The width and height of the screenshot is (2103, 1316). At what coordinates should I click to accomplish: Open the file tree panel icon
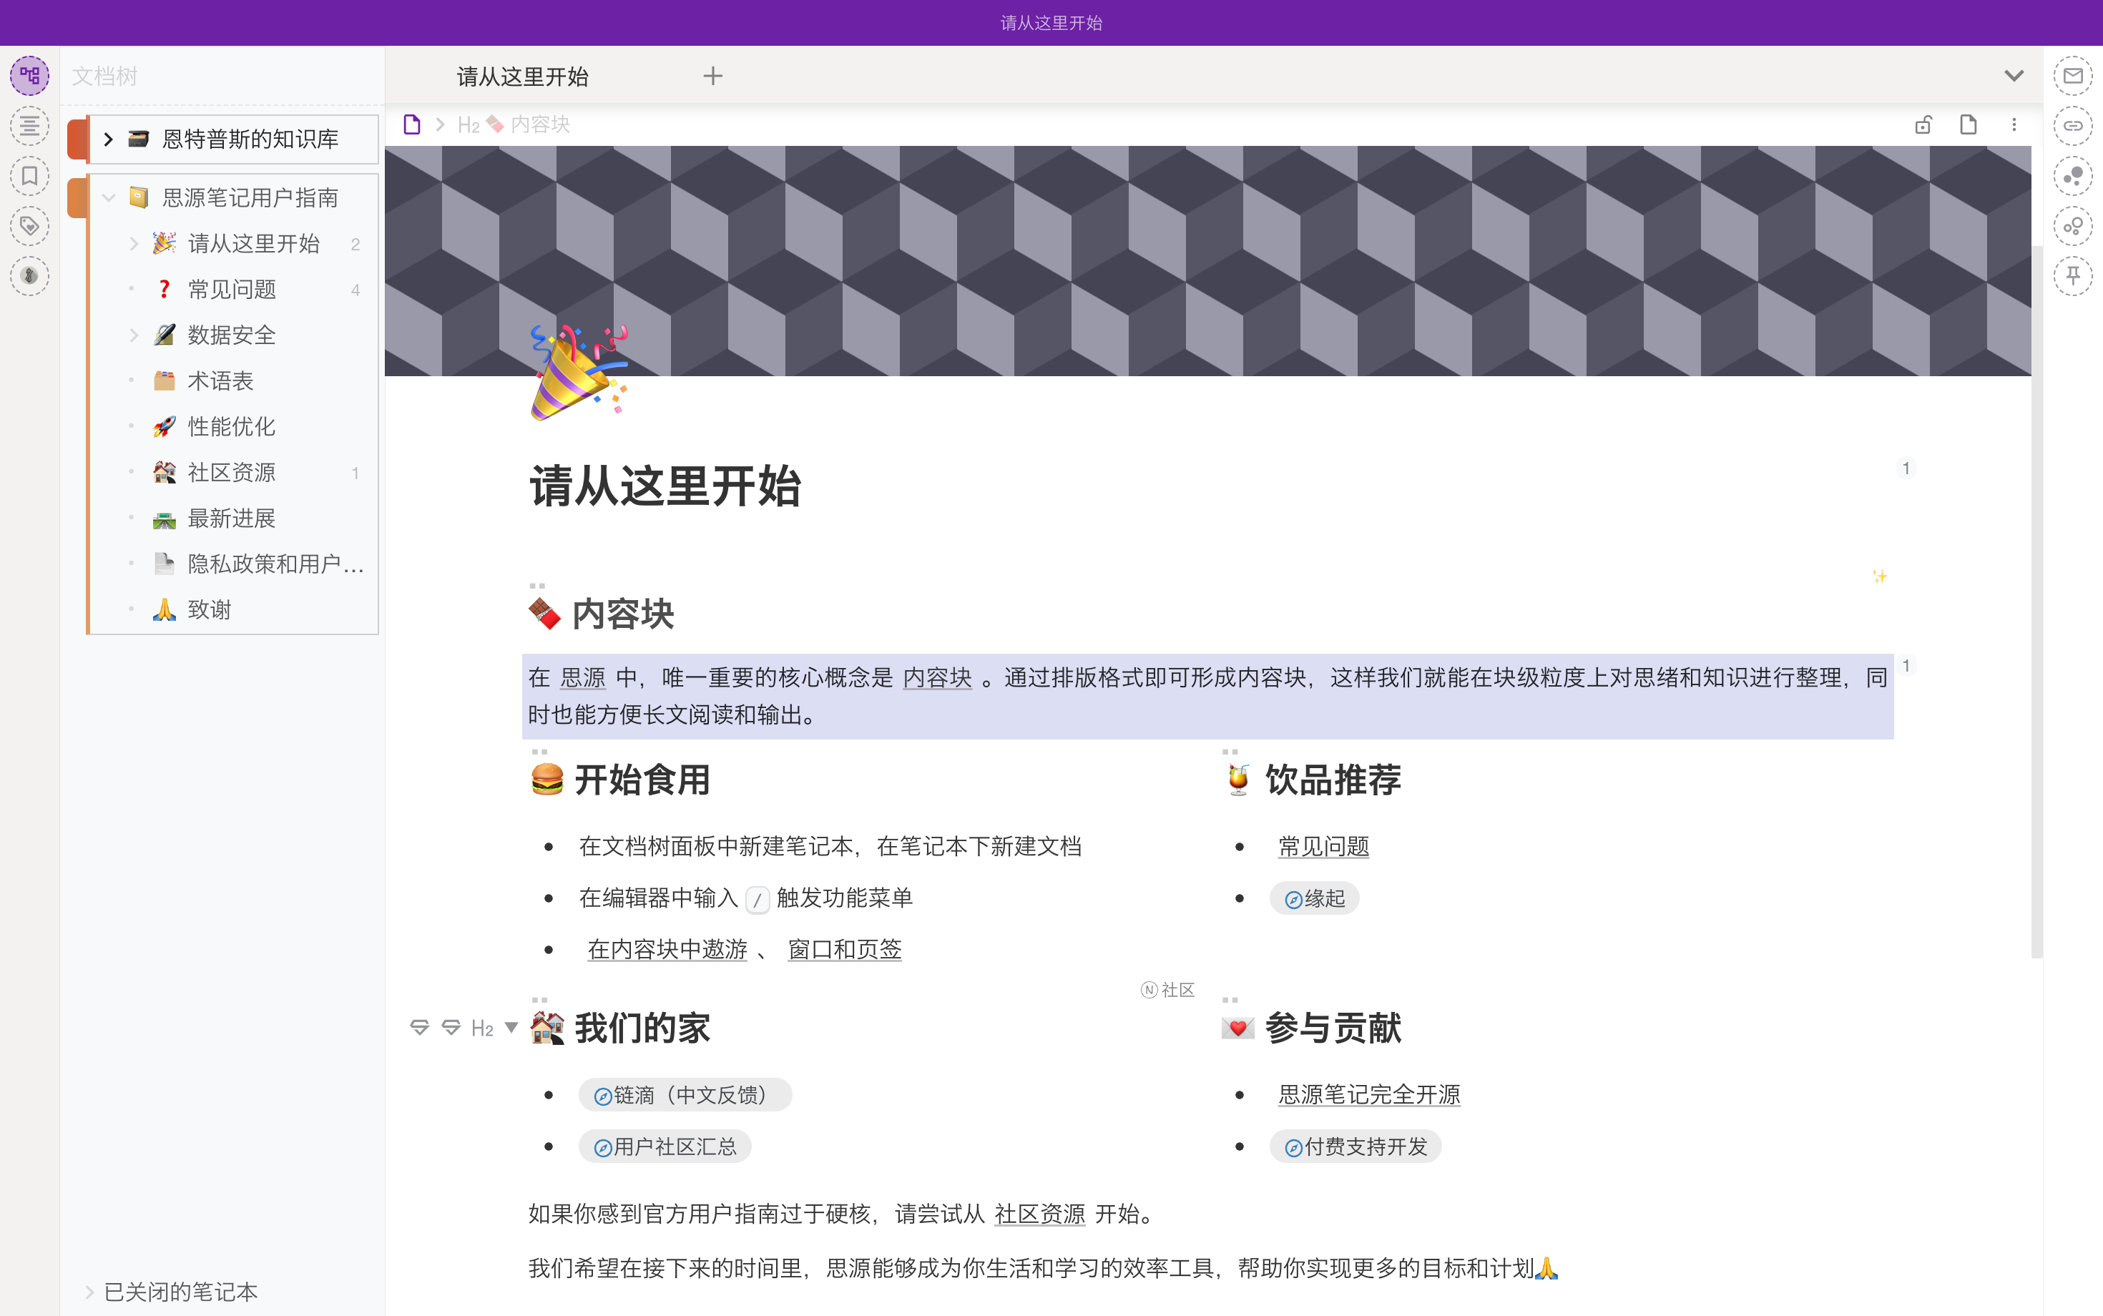(29, 76)
